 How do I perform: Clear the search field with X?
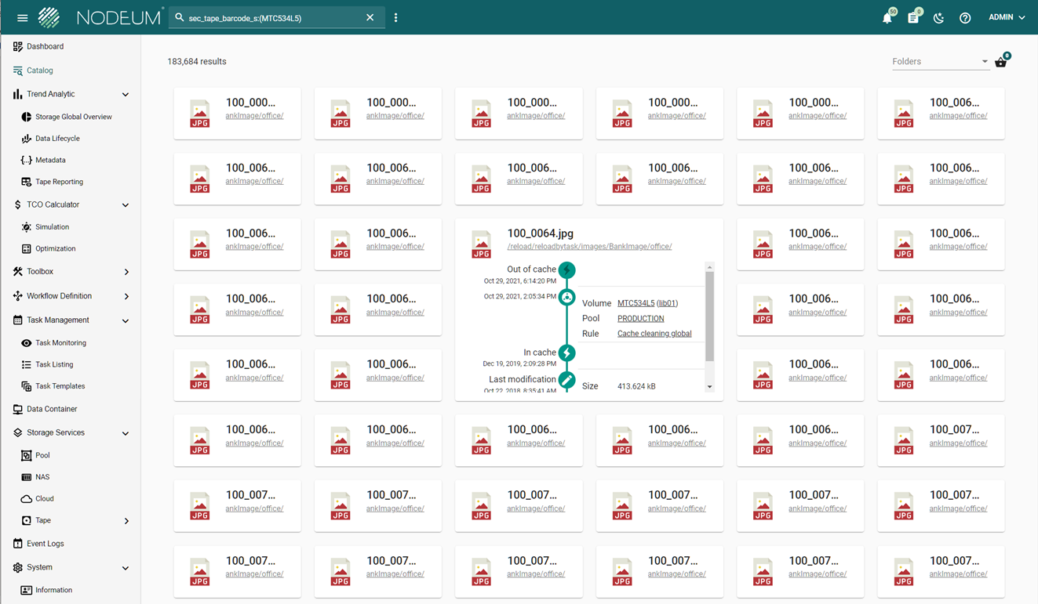coord(370,18)
